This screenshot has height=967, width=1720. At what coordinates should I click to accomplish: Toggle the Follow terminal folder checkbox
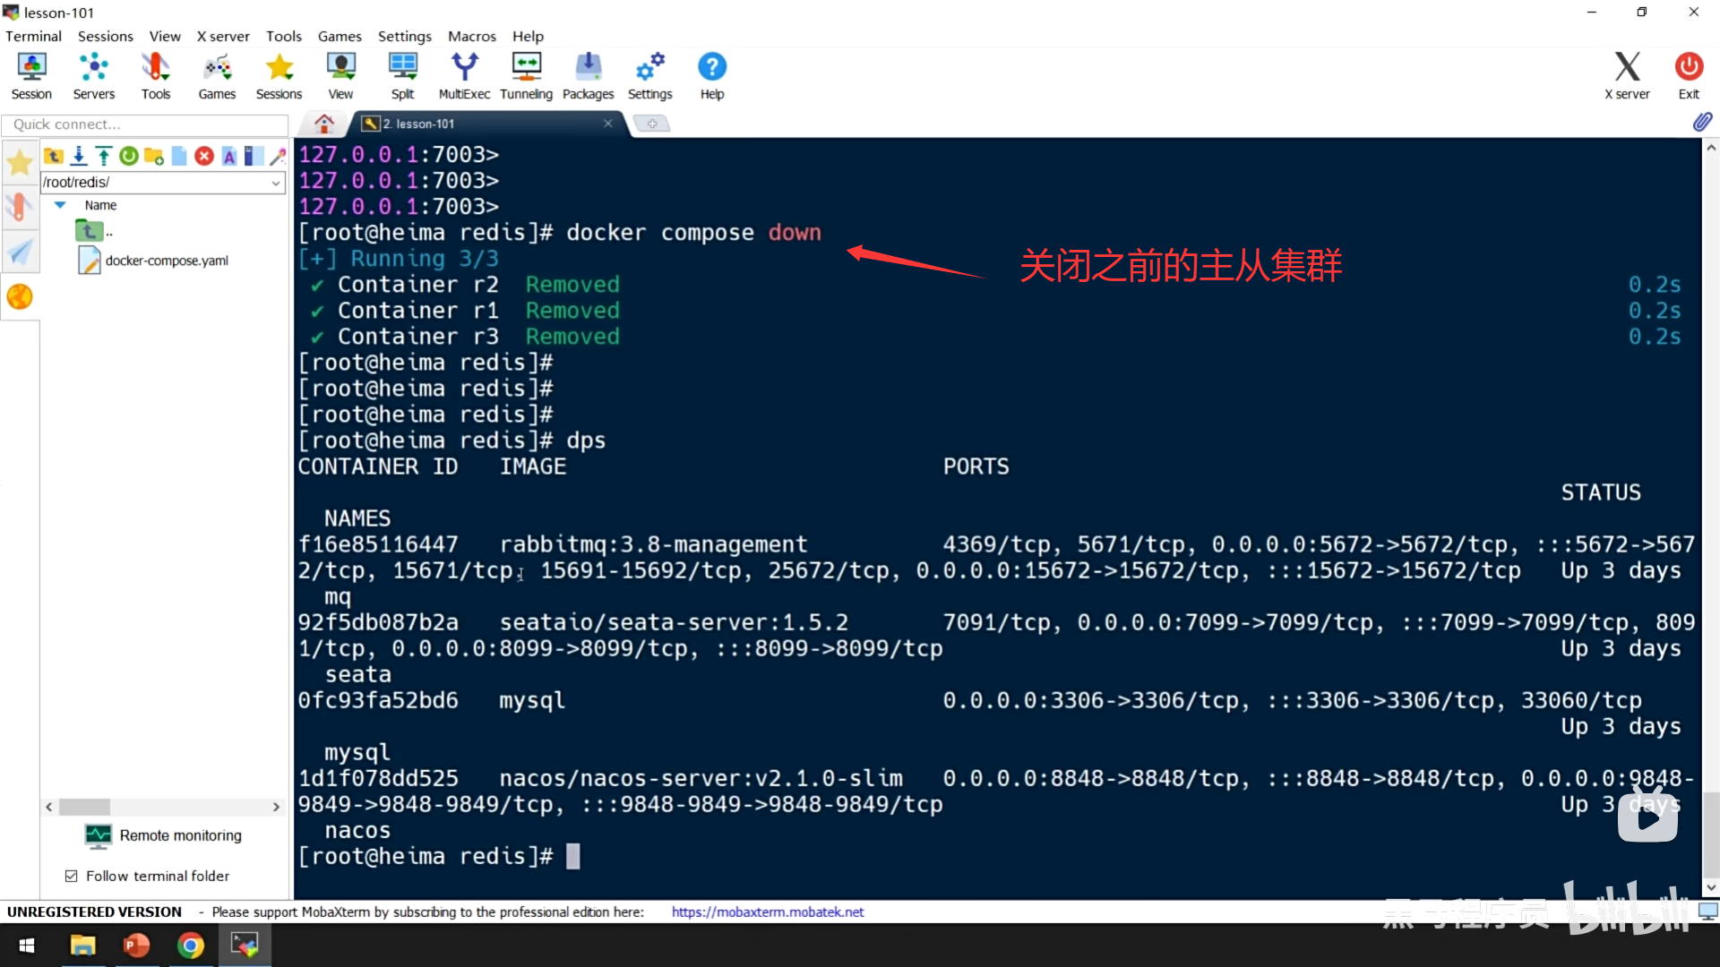(72, 876)
